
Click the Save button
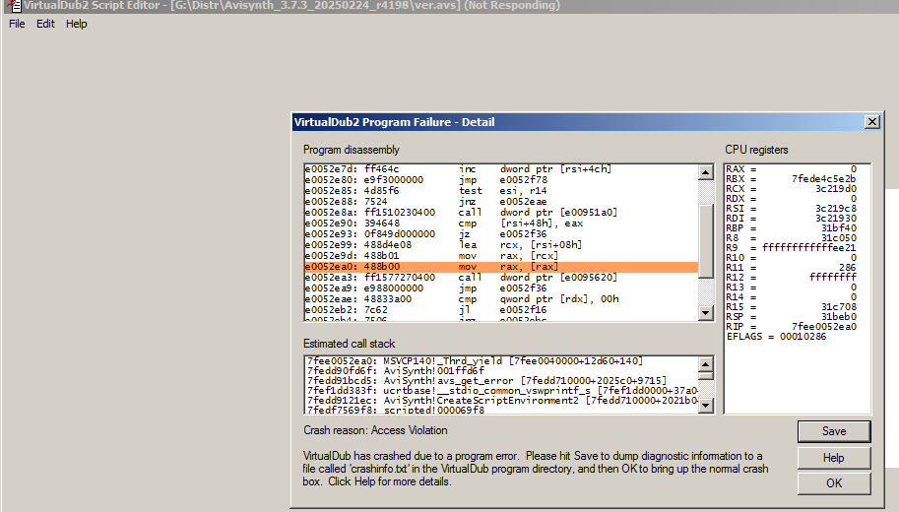pos(834,431)
